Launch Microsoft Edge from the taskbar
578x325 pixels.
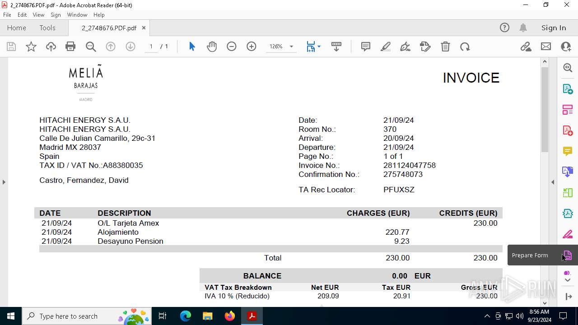tap(186, 316)
